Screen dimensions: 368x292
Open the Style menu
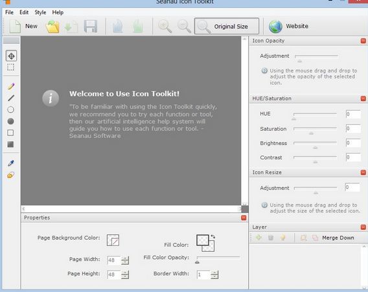[x=40, y=12]
